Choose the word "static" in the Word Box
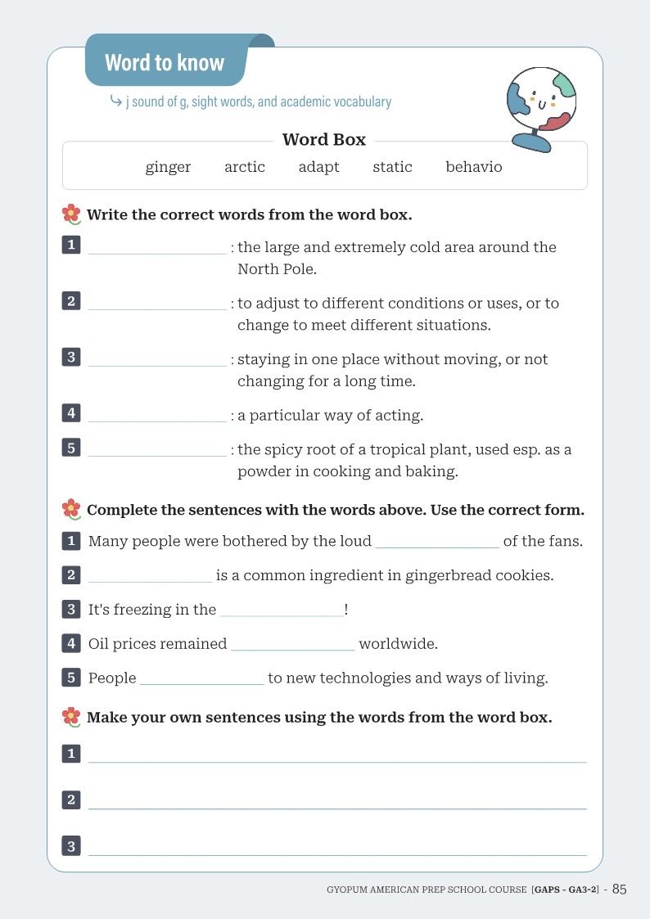Viewport: 650px width, 919px height. tap(392, 167)
